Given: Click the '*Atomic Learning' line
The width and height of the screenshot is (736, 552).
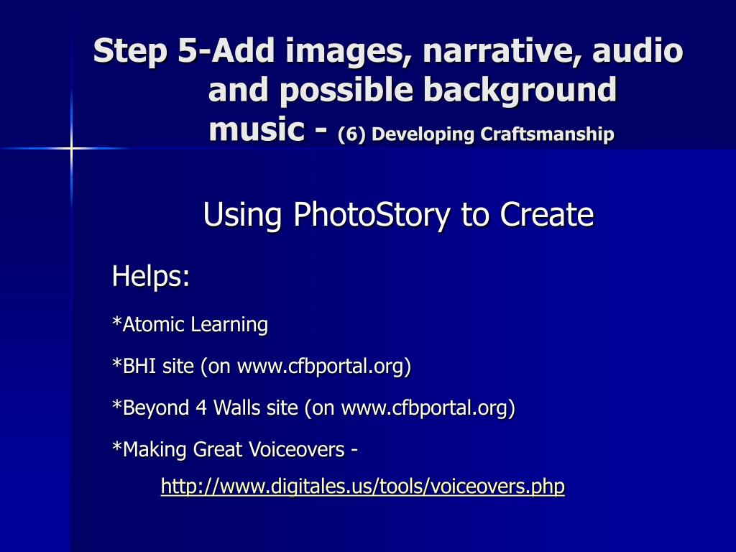Looking at the screenshot, I should pos(190,324).
